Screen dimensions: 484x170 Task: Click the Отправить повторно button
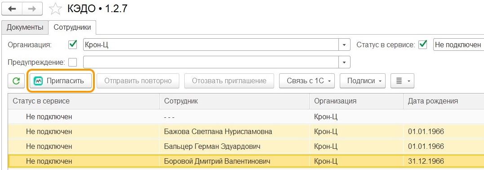(138, 81)
